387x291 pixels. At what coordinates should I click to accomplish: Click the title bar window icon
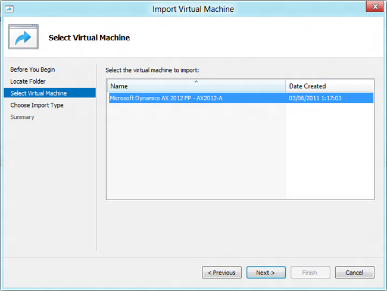coord(9,9)
